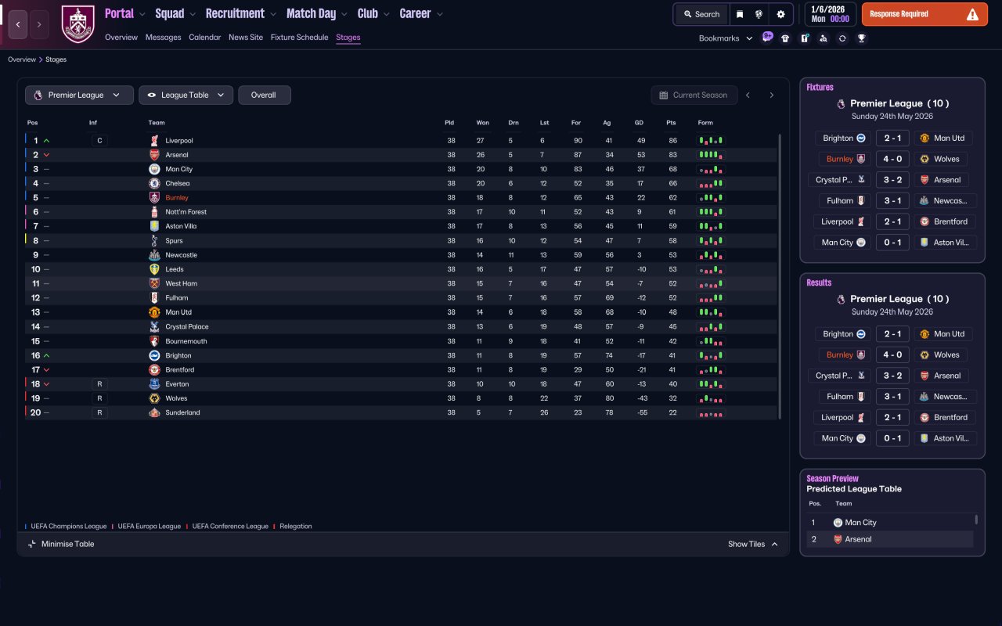This screenshot has width=1002, height=626.
Task: Open the Premier League competition dropdown
Action: 78,95
